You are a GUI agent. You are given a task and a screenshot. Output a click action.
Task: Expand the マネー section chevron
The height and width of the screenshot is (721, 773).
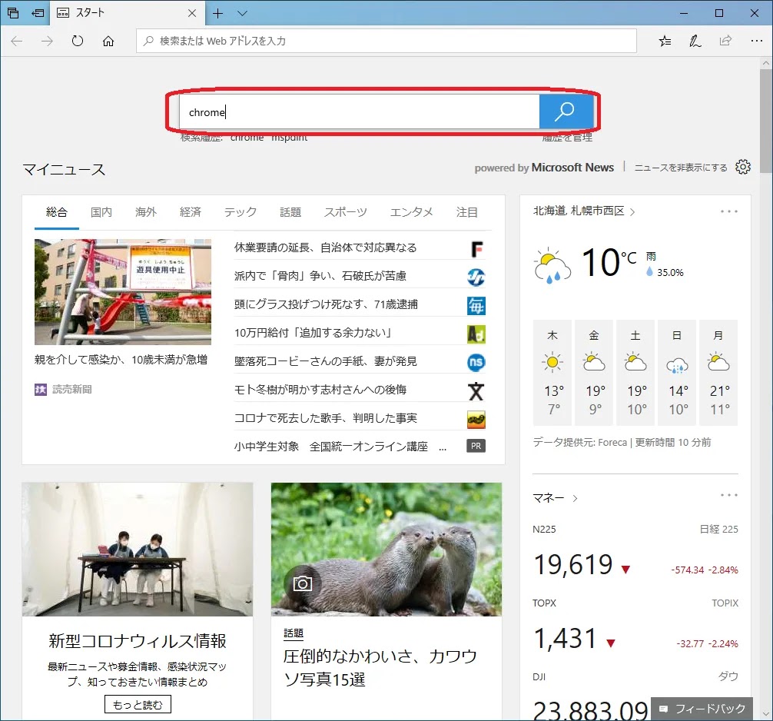[x=575, y=499]
